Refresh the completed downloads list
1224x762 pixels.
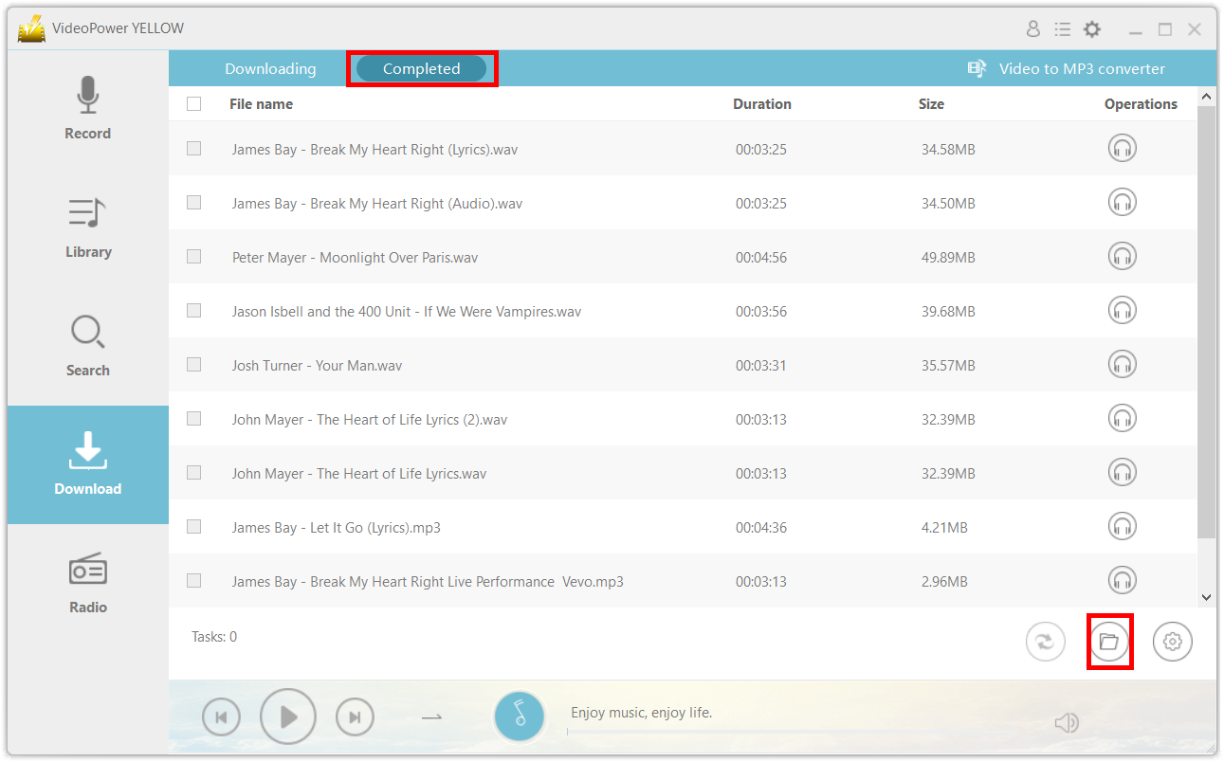pos(1046,642)
